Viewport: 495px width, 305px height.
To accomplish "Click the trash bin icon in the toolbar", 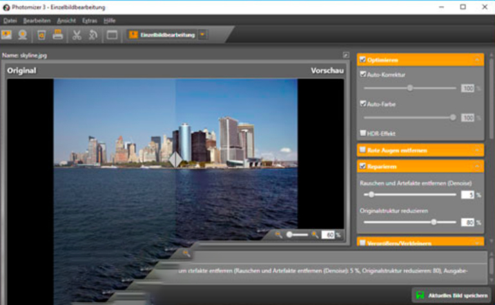I will coord(41,35).
